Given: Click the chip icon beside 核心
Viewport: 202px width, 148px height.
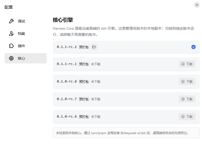Looking at the screenshot, I should pos(11,58).
